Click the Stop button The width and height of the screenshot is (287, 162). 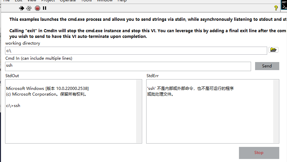[259, 153]
